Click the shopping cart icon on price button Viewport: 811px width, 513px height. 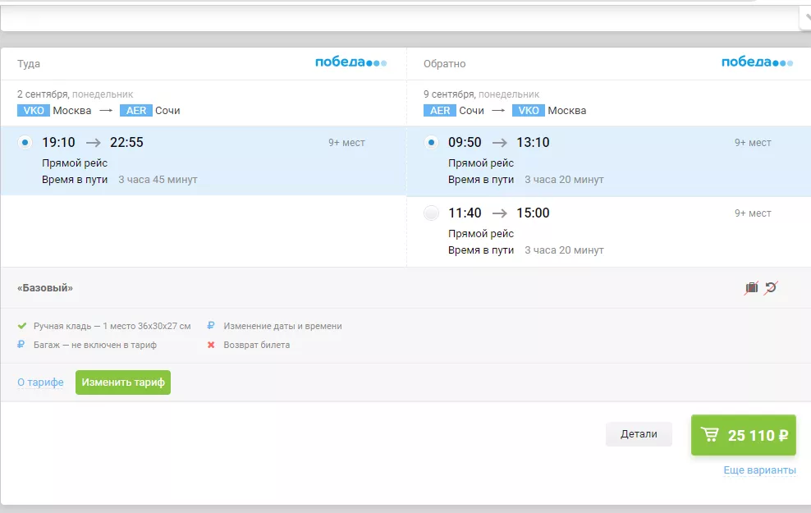710,435
